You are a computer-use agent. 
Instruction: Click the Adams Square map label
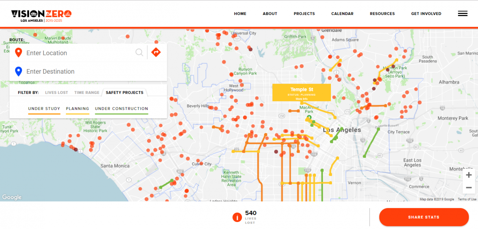(345, 40)
